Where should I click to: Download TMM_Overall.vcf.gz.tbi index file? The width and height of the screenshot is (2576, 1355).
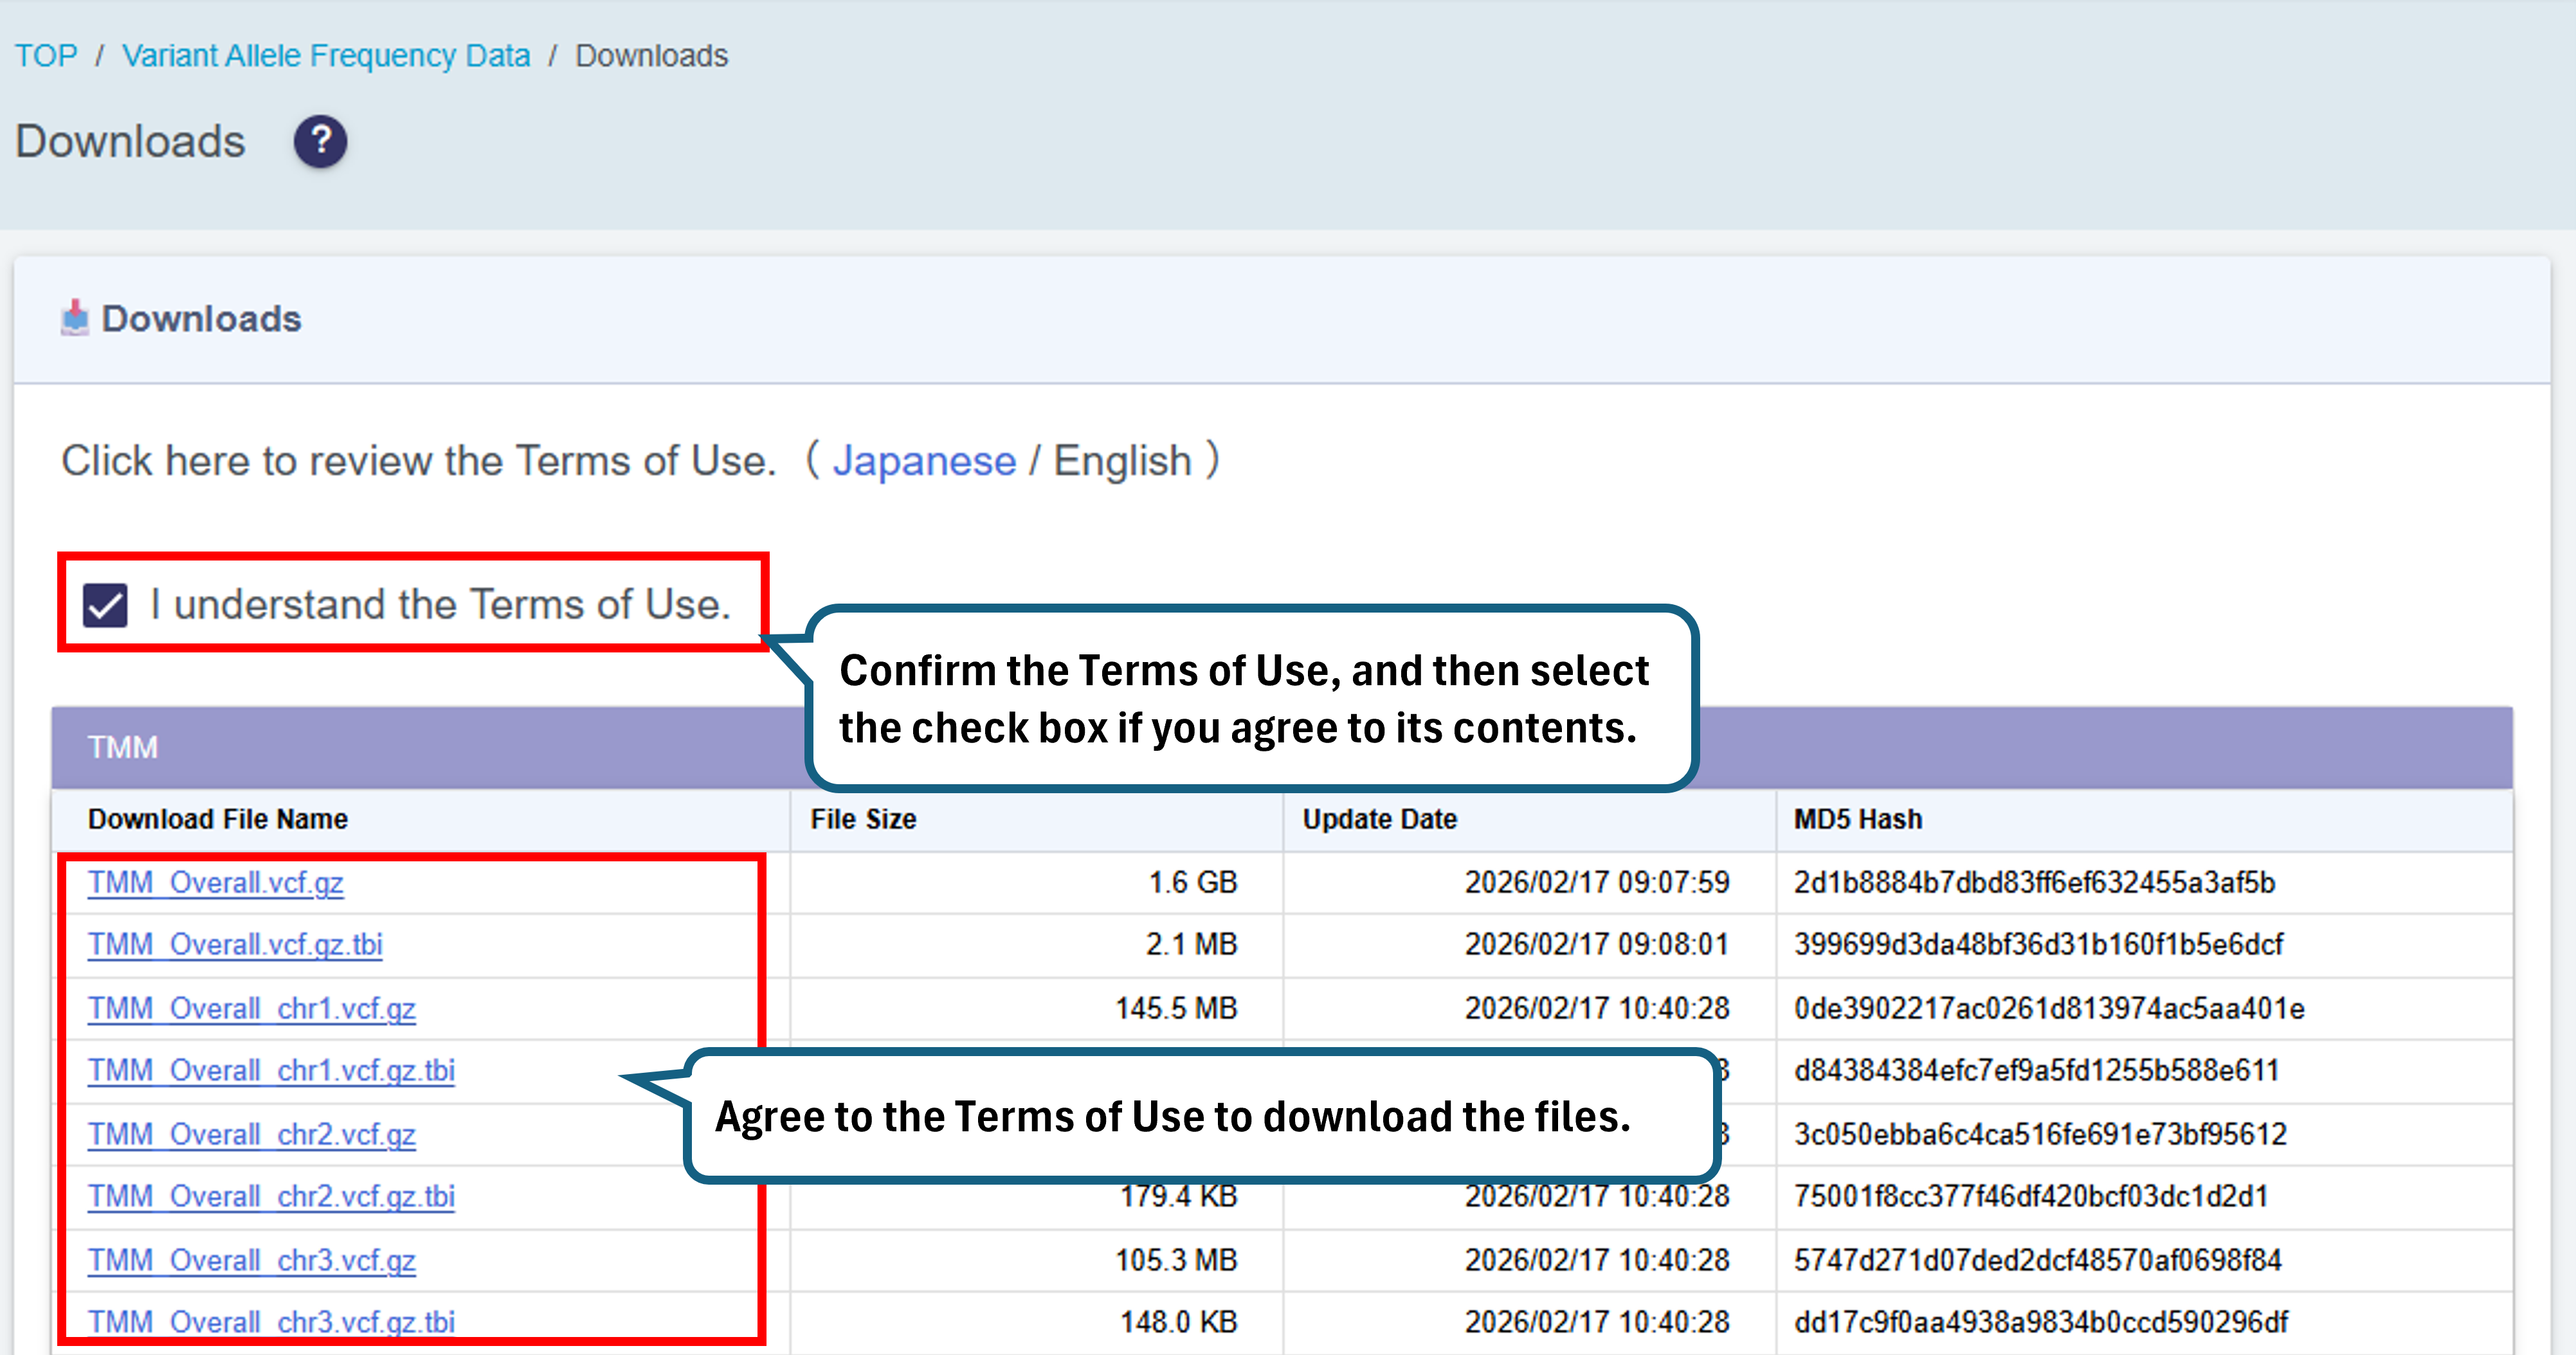[x=235, y=944]
